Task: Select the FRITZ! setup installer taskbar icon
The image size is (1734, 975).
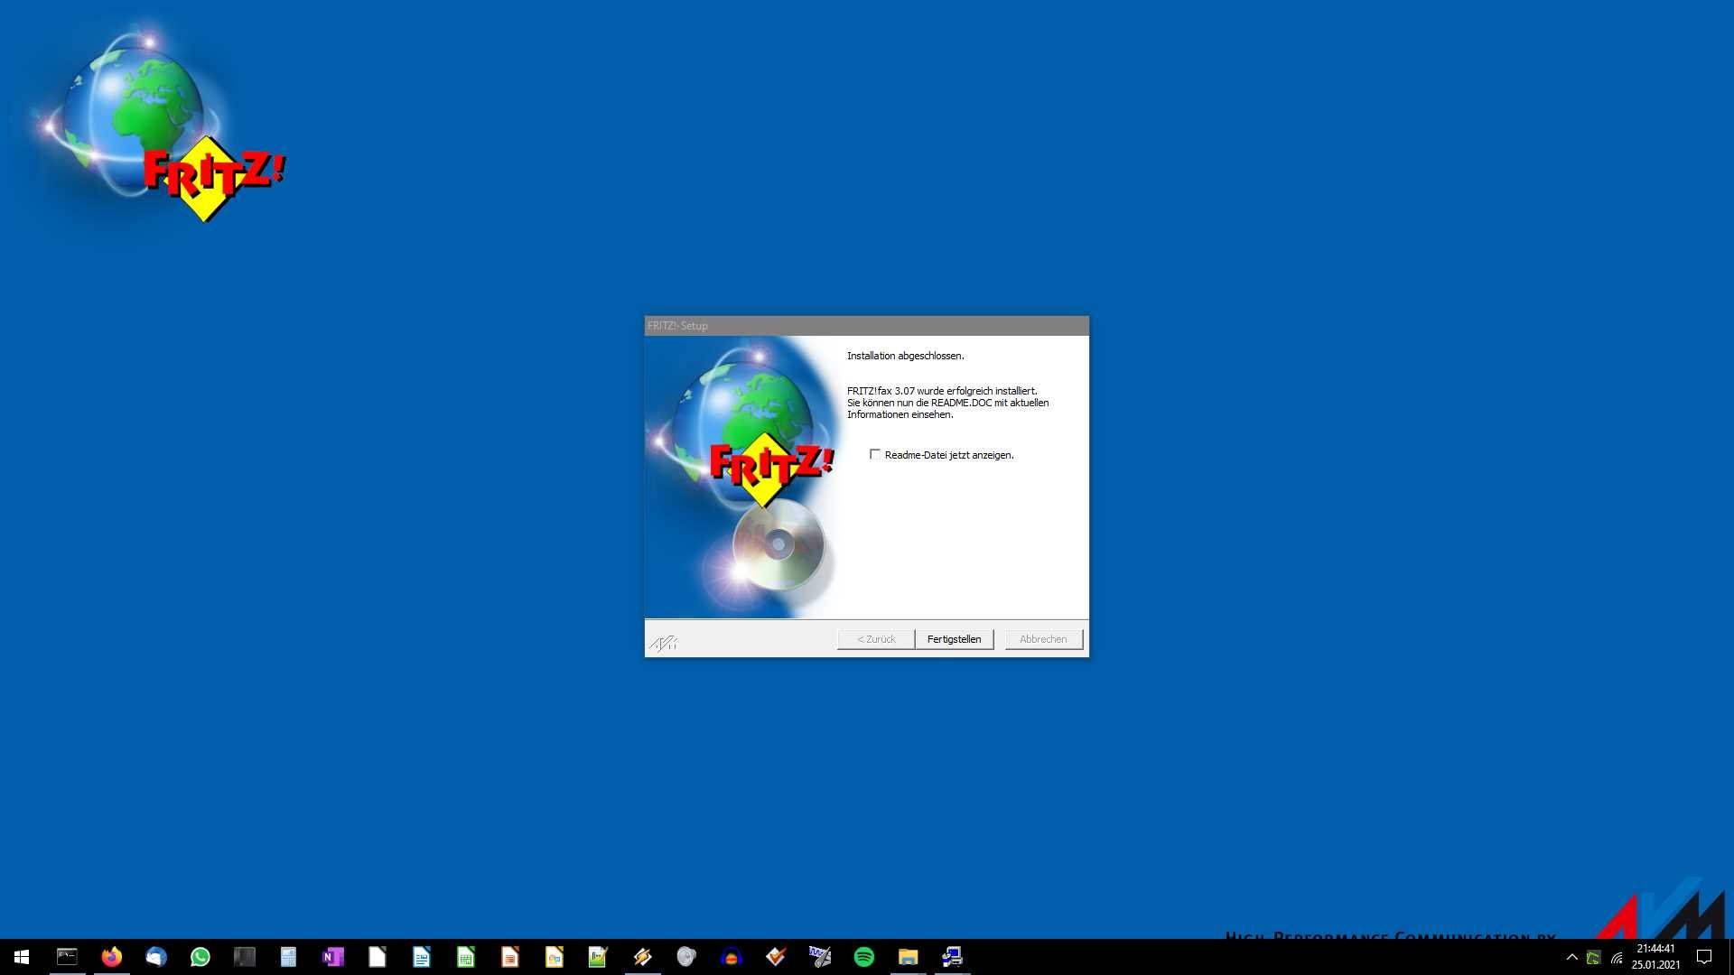Action: coord(952,957)
